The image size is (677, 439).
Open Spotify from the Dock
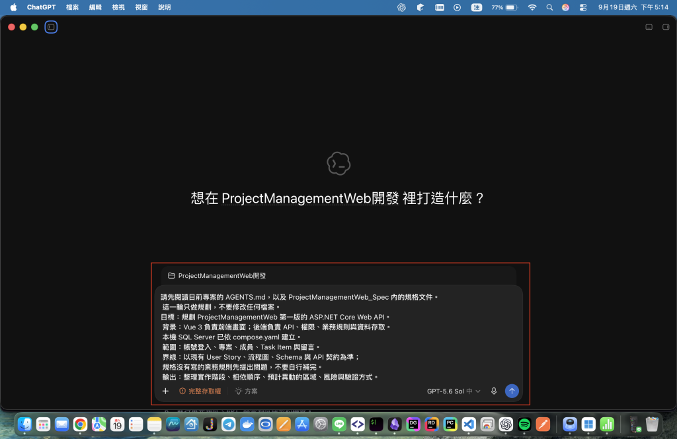tap(524, 424)
